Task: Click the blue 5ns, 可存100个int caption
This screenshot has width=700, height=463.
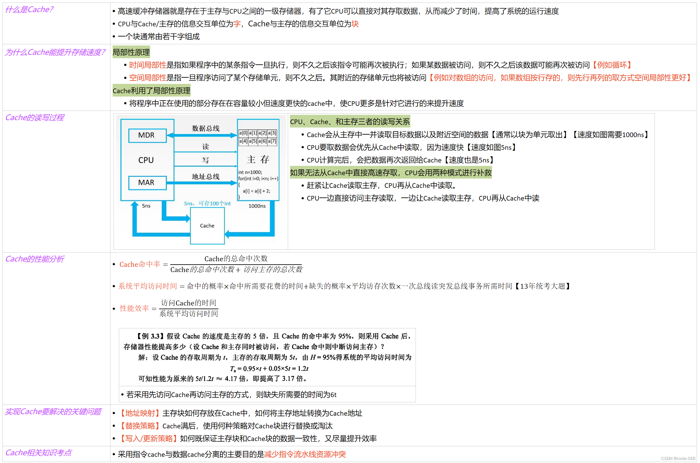Action: click(x=207, y=203)
